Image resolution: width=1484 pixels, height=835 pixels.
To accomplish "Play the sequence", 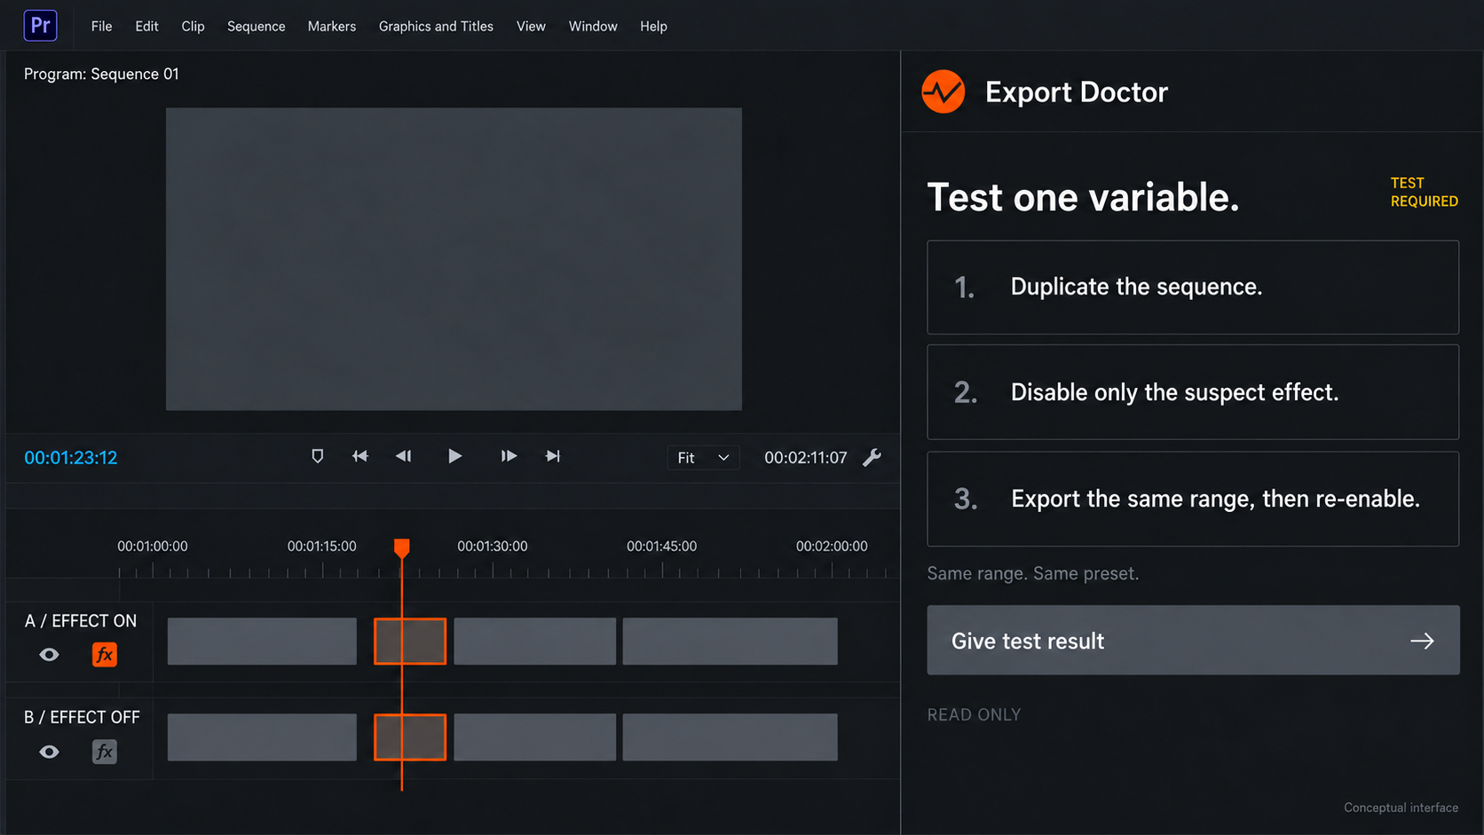I will tap(454, 456).
